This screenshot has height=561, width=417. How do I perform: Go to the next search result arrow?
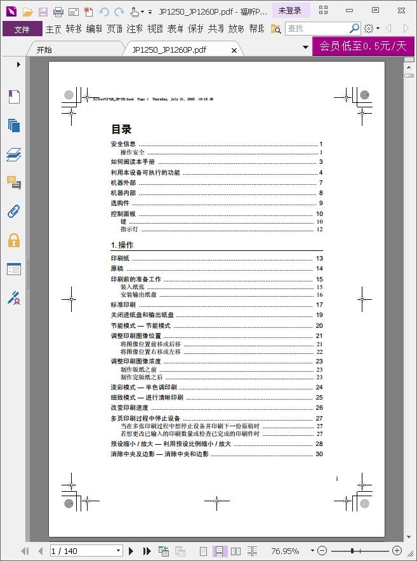[x=406, y=28]
